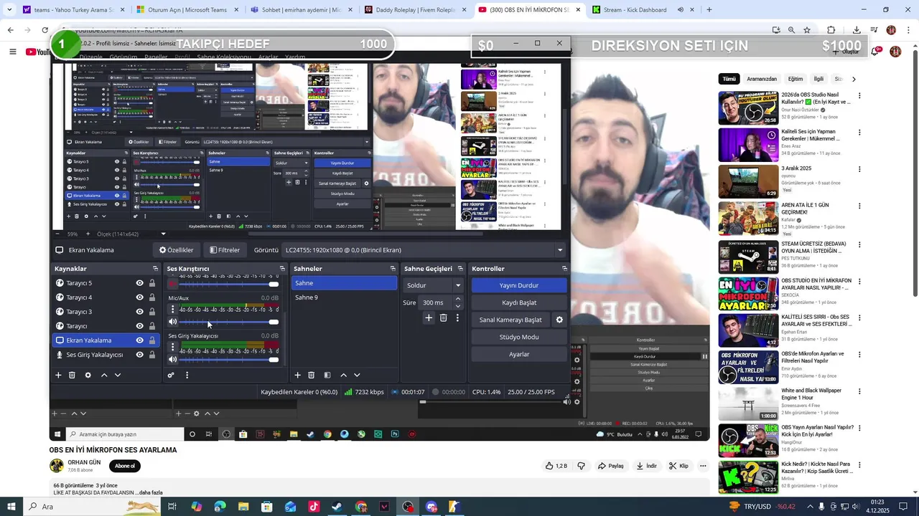Screen dimensions: 919x516
Task: Open virtual camera settings gear
Action: coord(559,320)
